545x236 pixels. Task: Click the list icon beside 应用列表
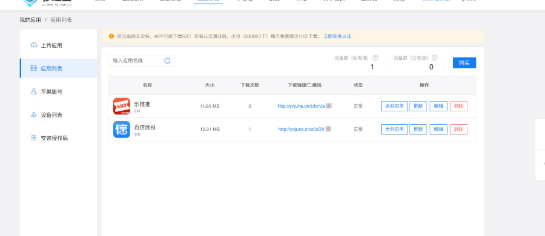[34, 68]
